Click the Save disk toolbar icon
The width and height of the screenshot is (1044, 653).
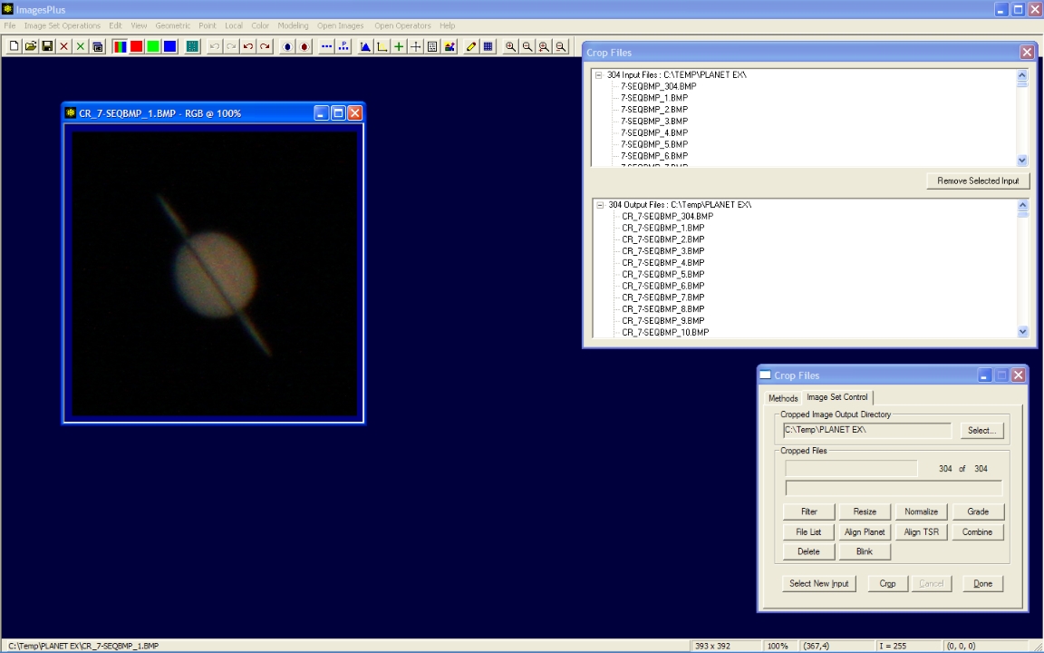click(x=47, y=46)
